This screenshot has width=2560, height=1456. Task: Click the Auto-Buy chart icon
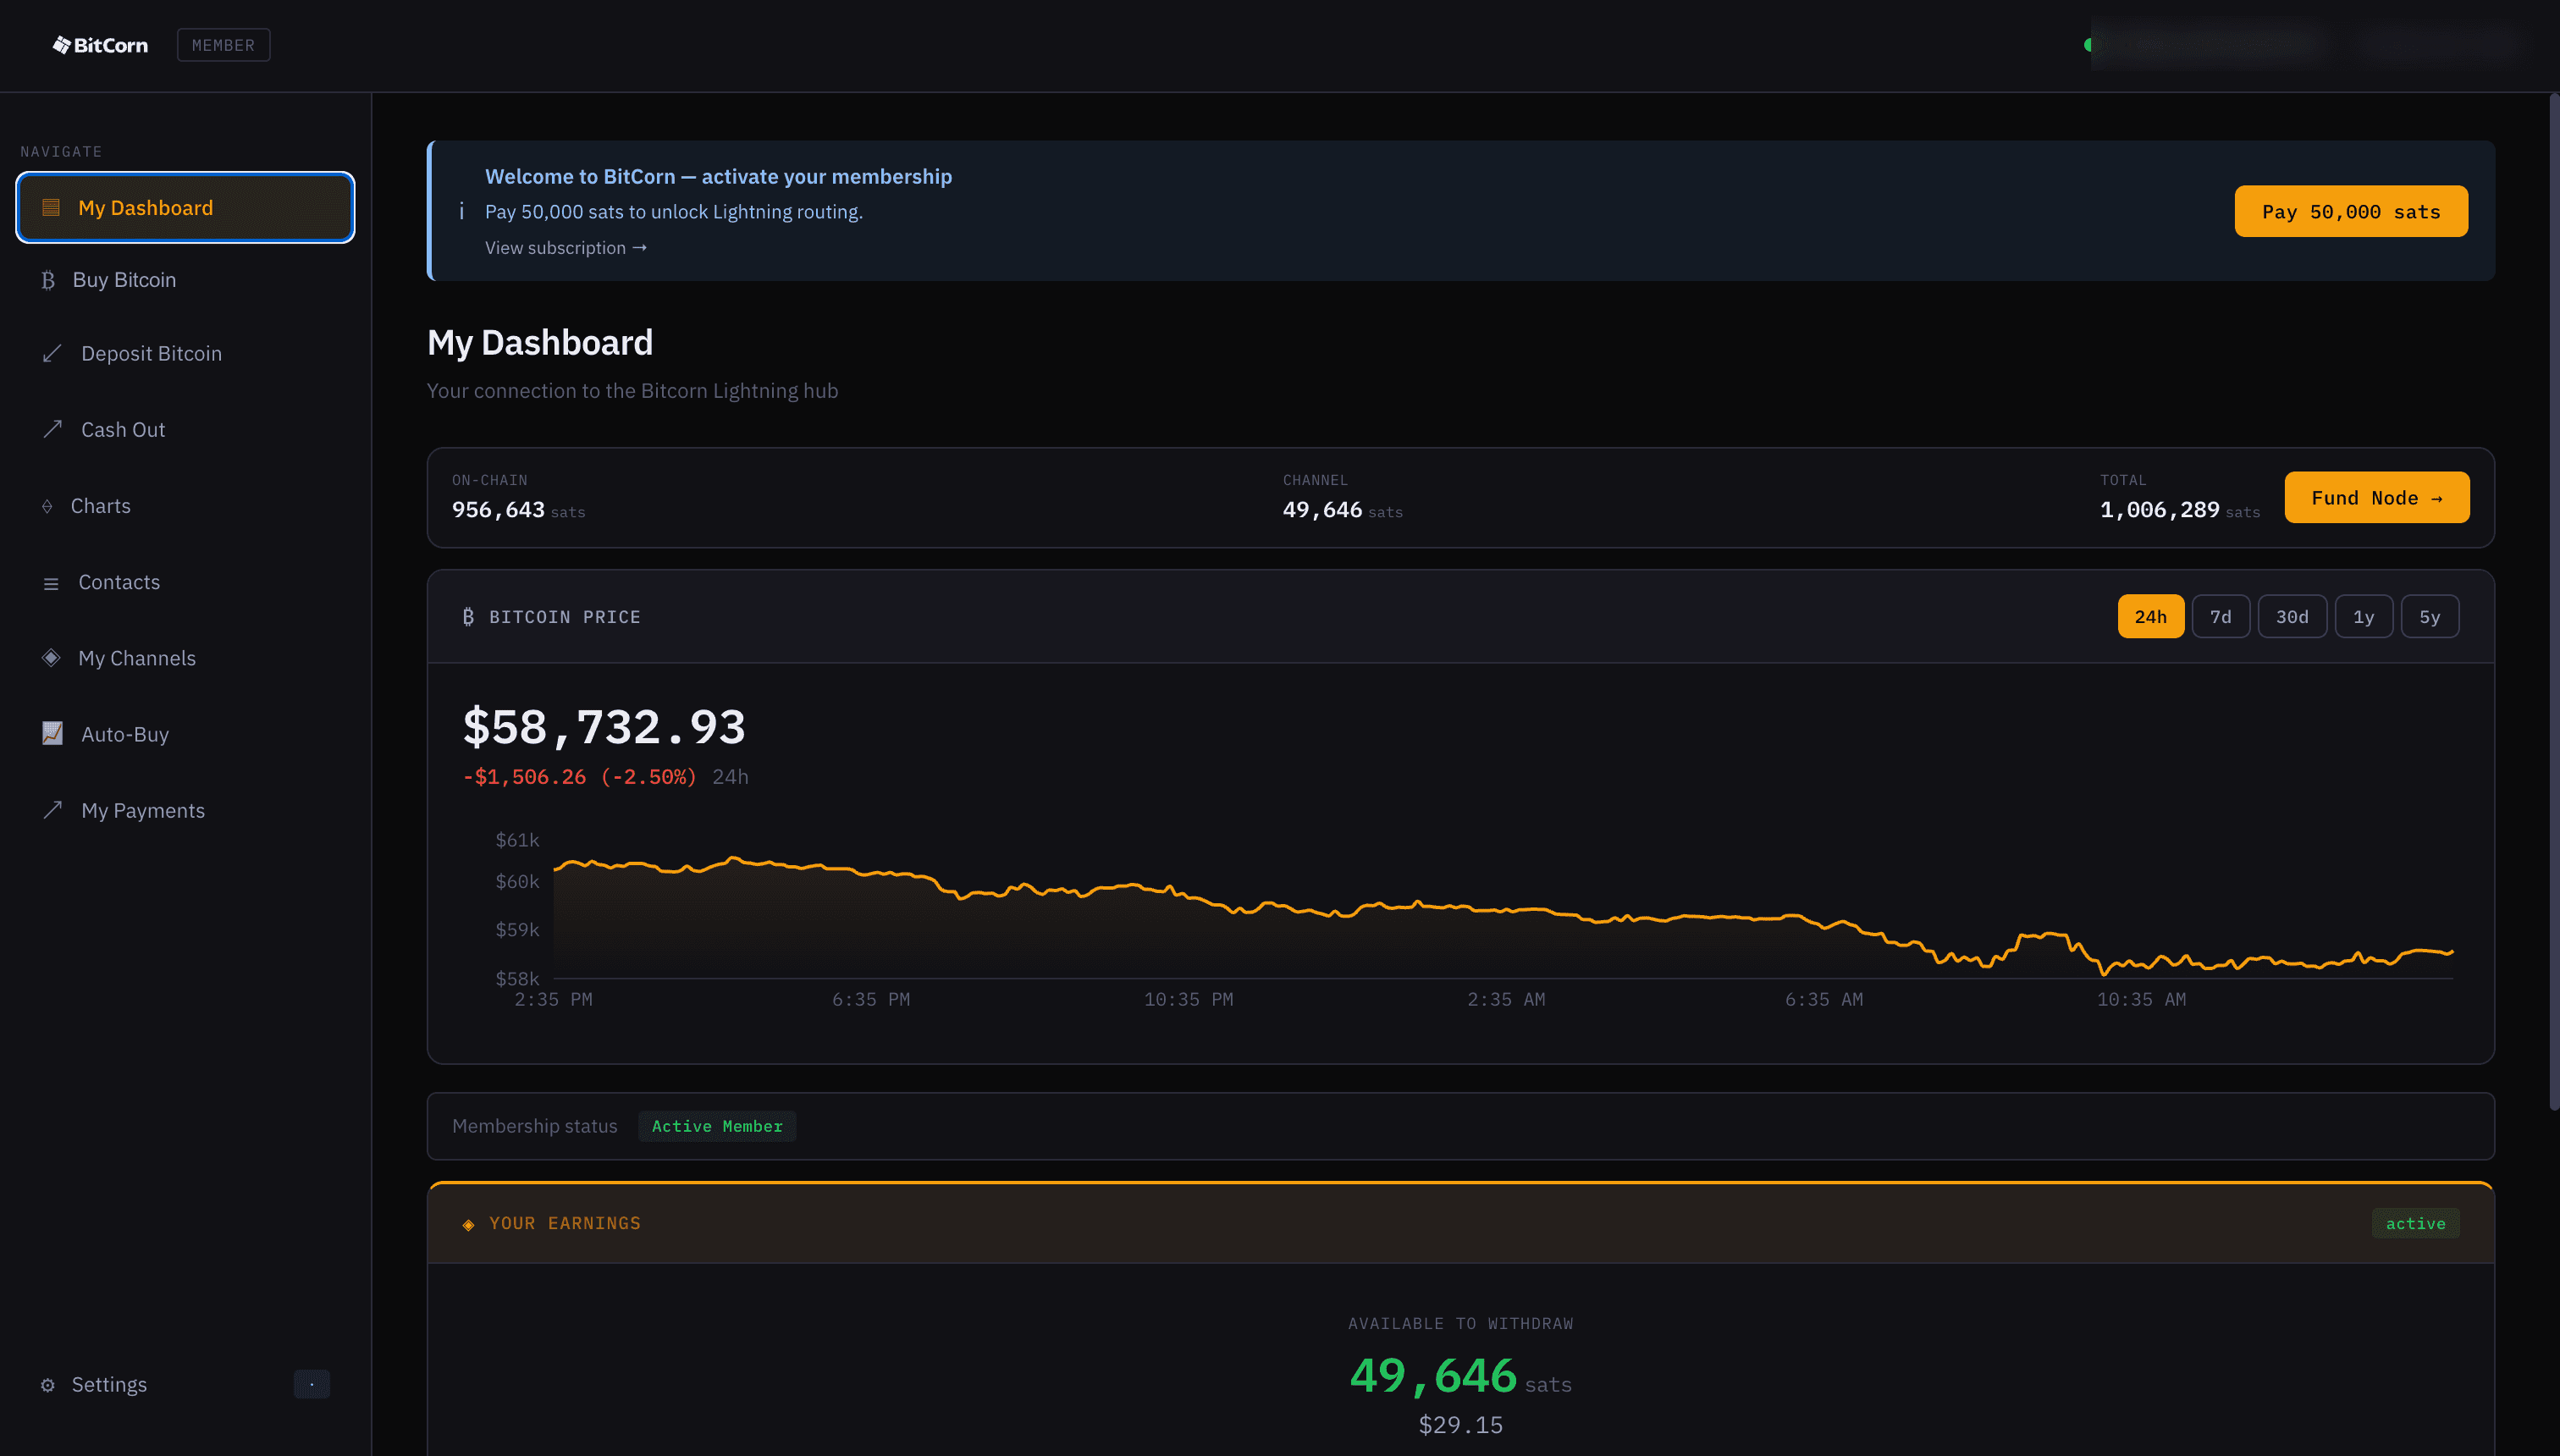52,733
